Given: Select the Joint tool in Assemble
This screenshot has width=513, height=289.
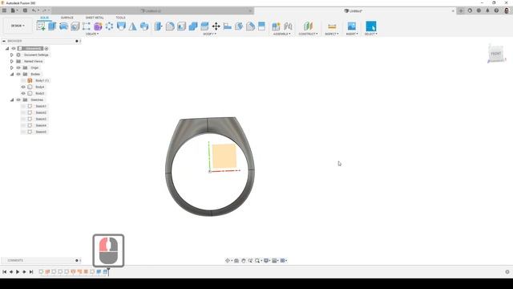Looking at the screenshot, I should click(x=288, y=26).
